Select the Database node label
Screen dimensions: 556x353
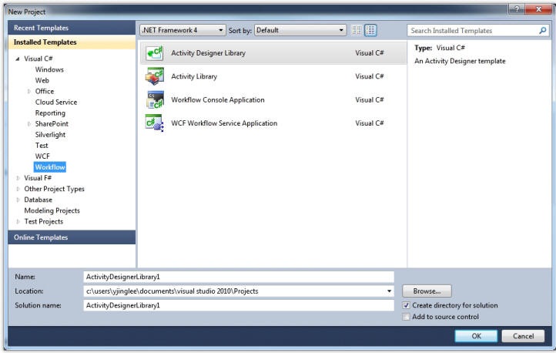38,200
